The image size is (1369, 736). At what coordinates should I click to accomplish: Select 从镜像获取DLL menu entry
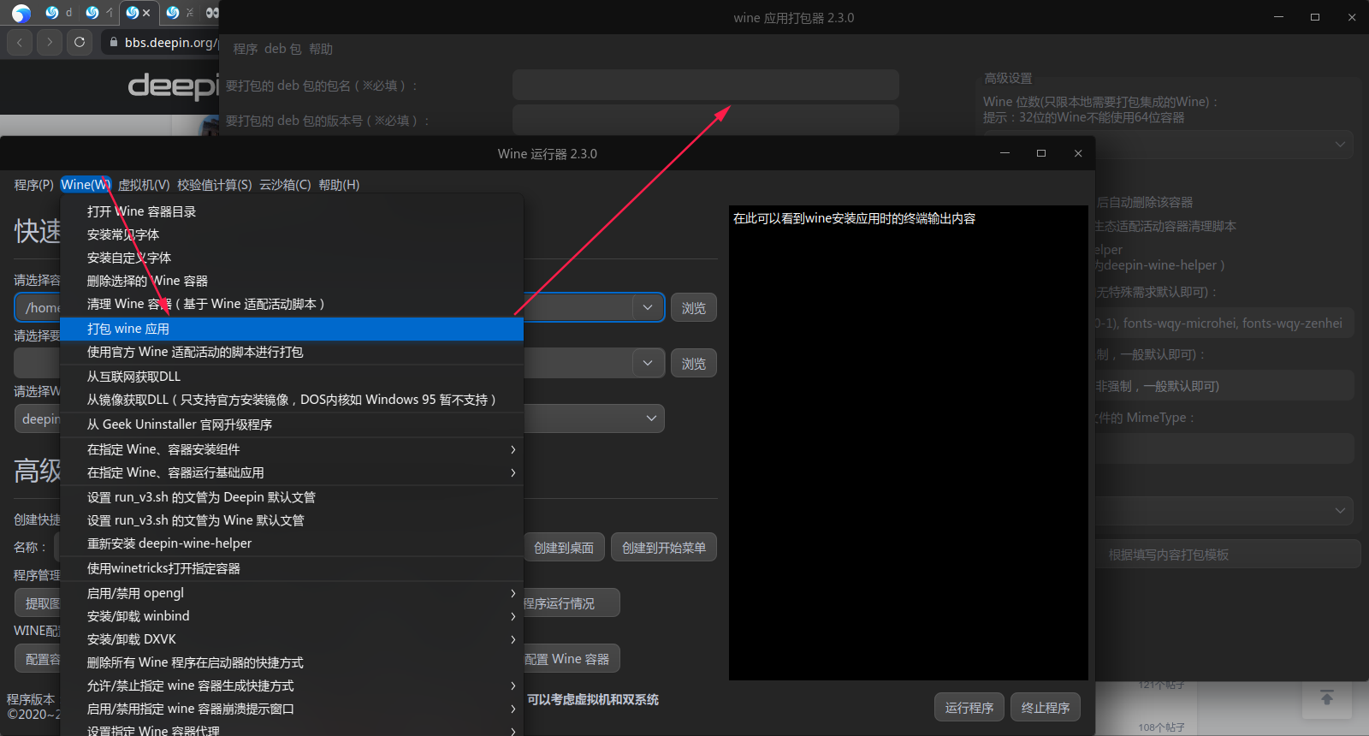tap(292, 400)
